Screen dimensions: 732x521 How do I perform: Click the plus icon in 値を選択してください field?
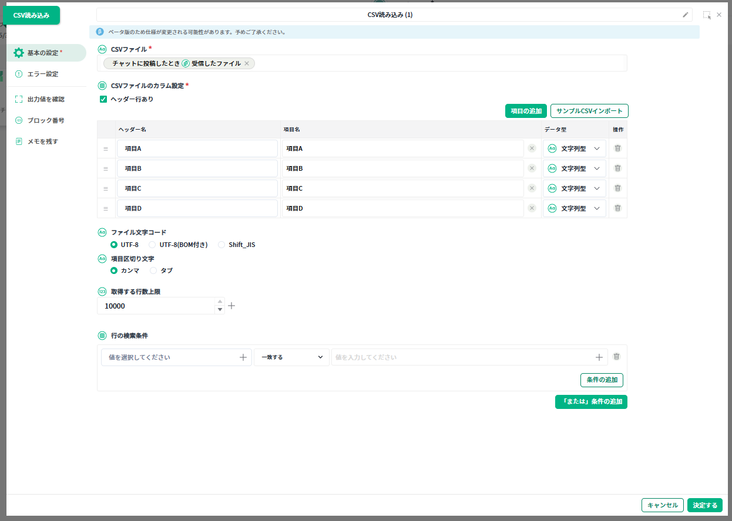coord(243,357)
